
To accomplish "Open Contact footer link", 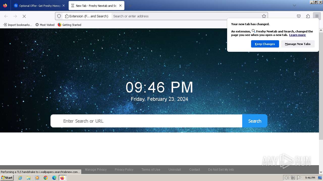I will point(195,170).
